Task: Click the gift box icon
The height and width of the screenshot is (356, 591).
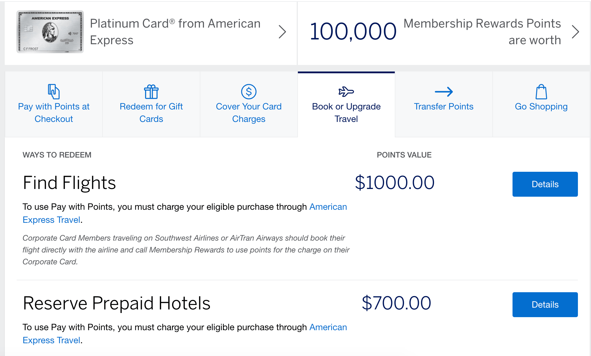Action: [151, 91]
